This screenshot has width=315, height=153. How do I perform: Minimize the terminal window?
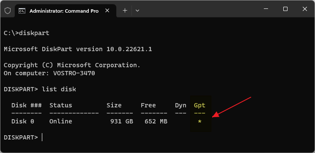[x=266, y=9]
